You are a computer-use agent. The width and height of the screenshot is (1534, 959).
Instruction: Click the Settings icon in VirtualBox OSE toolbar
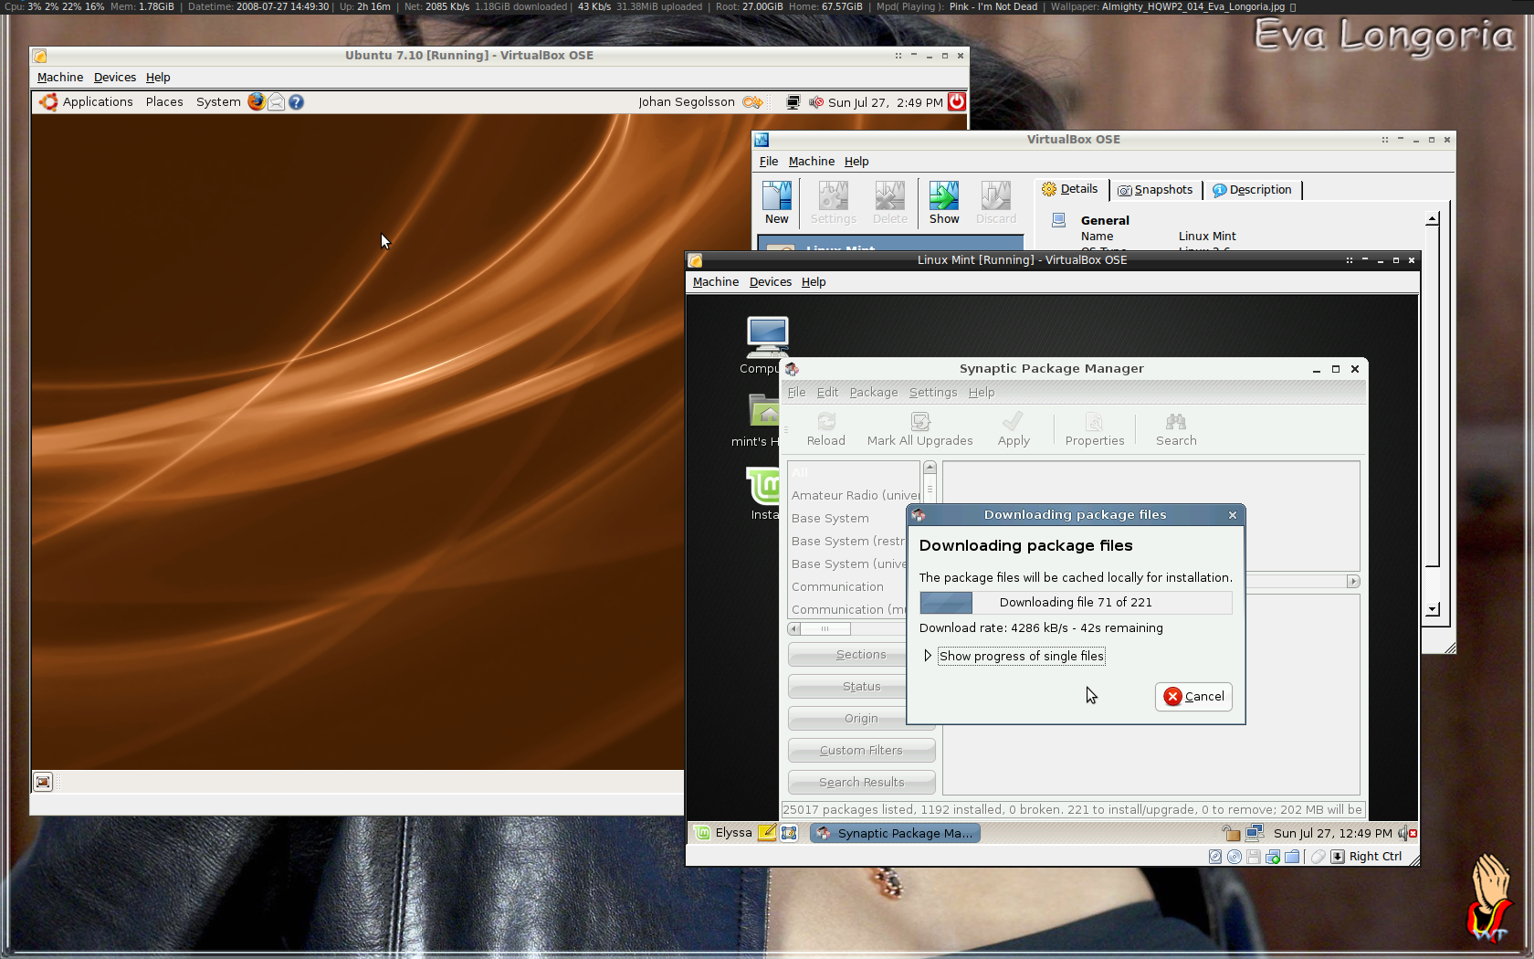[833, 203]
